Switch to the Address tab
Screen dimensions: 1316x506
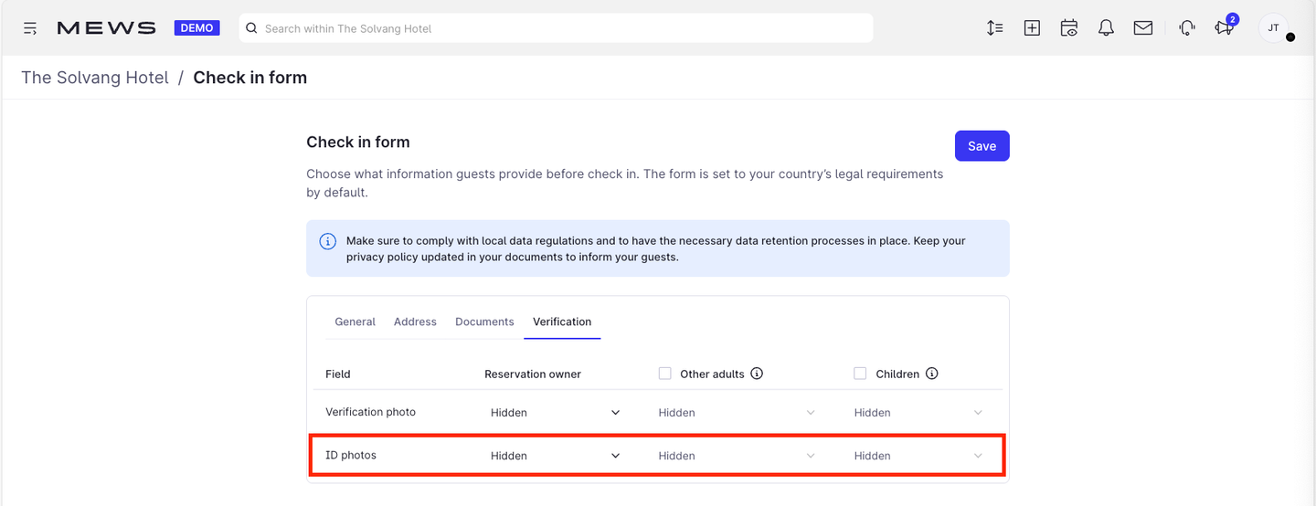[415, 322]
